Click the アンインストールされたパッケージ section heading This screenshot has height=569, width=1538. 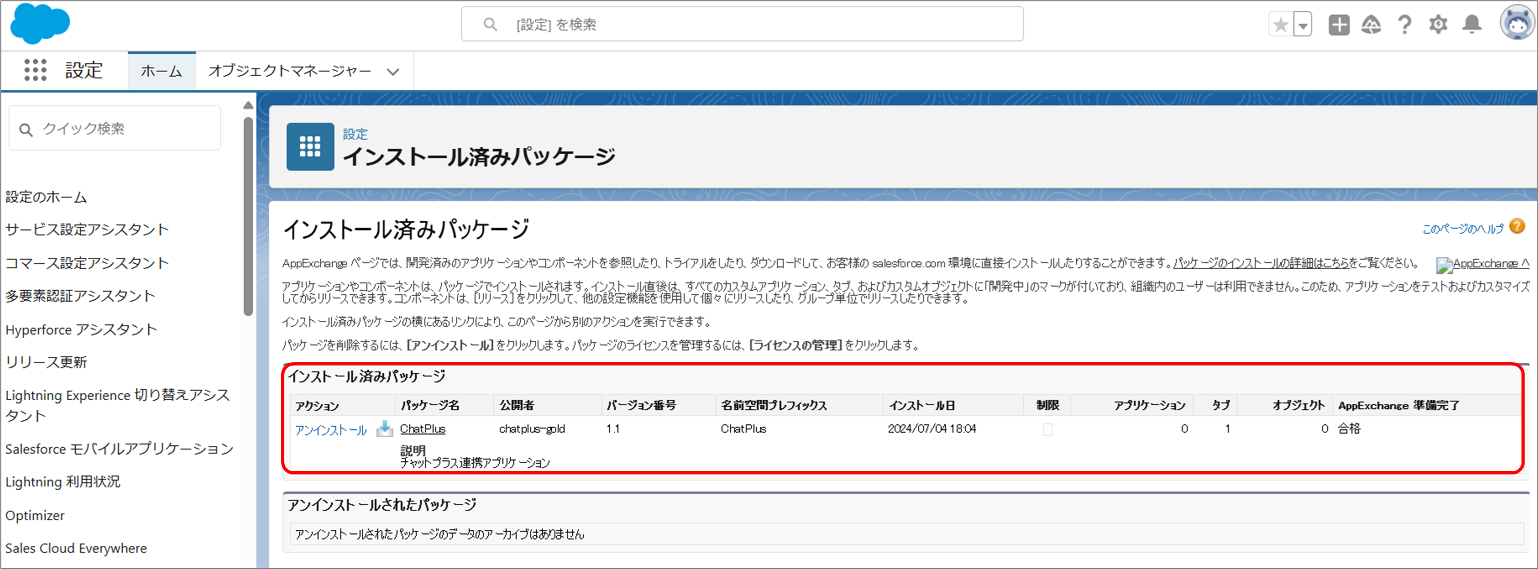pyautogui.click(x=382, y=505)
